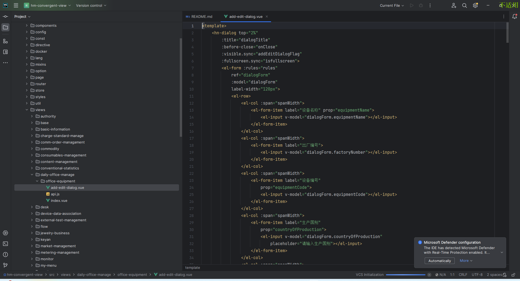Switch to README.md tab
The width and height of the screenshot is (520, 281).
[x=199, y=16]
